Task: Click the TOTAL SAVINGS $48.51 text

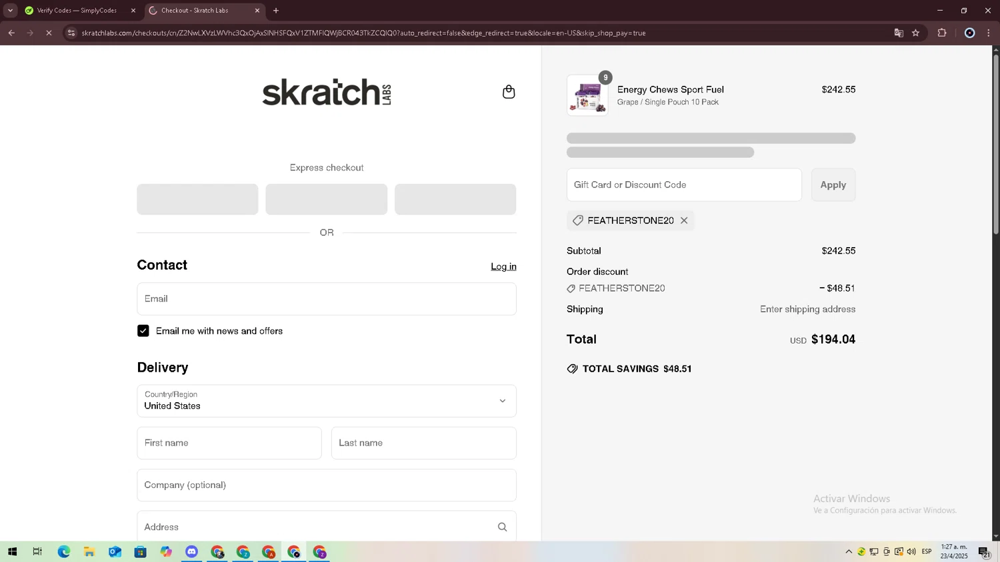Action: [637, 369]
